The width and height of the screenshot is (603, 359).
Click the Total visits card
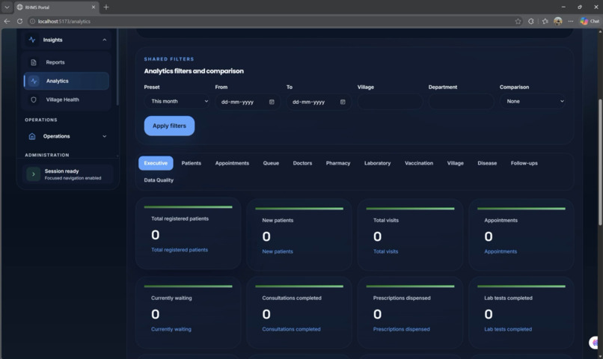click(410, 234)
